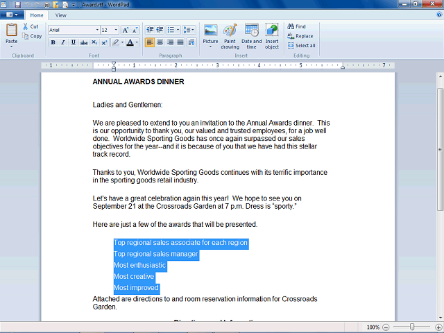Viewport: 444px width, 333px height.
Task: Click the line "Top regional sales manager"
Action: [x=155, y=254]
